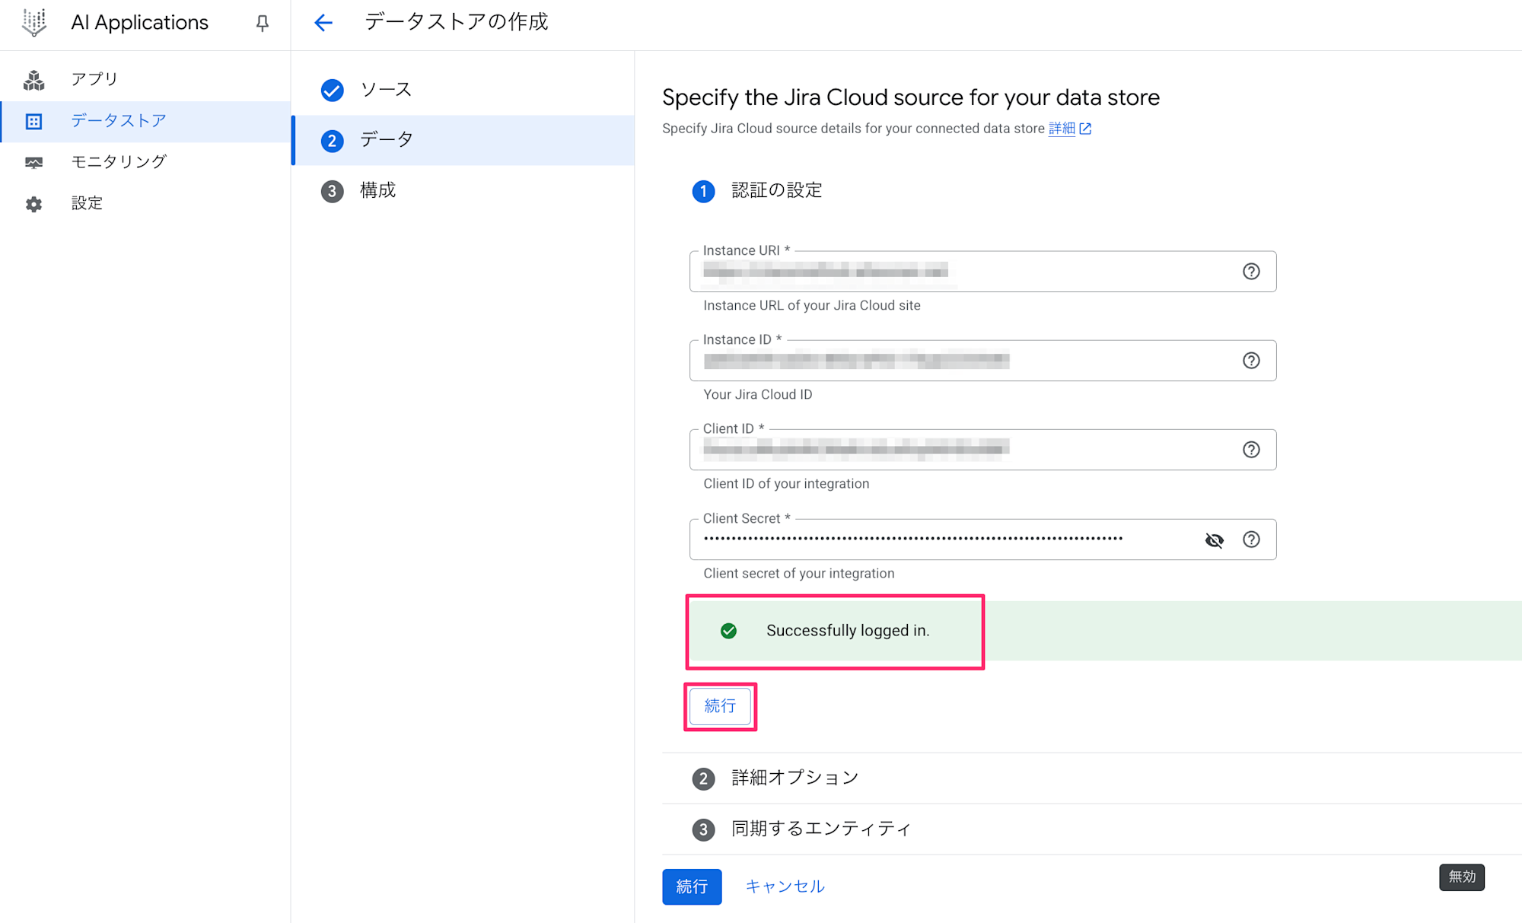Click the 'Client secret of your integration' hint

pyautogui.click(x=799, y=573)
